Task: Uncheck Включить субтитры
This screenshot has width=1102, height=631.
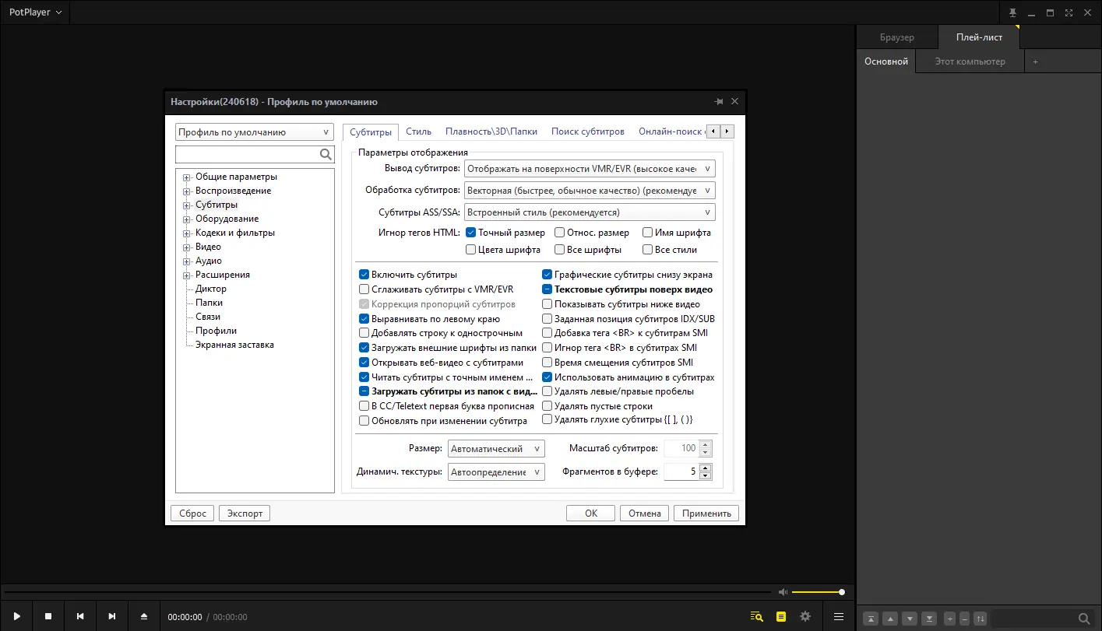Action: coord(364,274)
